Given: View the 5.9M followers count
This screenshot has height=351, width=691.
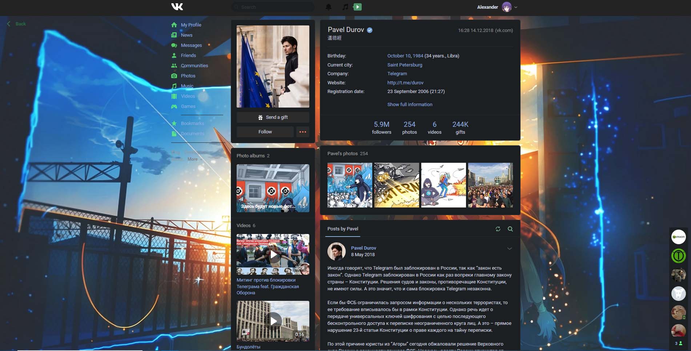Looking at the screenshot, I should pos(382,128).
